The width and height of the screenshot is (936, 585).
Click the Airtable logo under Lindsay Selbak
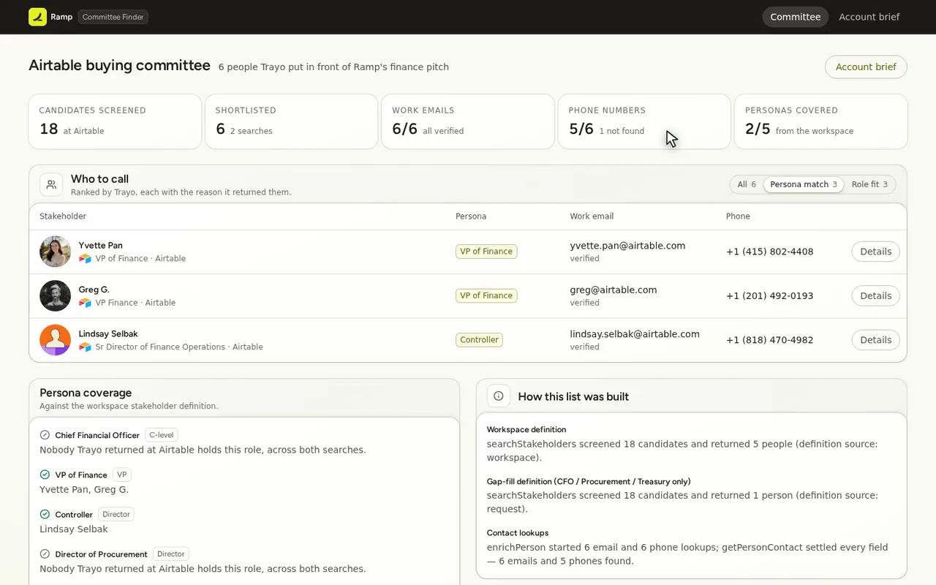point(85,347)
